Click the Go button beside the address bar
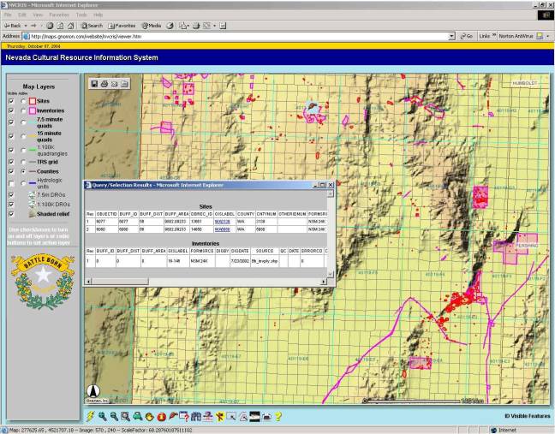 click(467, 36)
